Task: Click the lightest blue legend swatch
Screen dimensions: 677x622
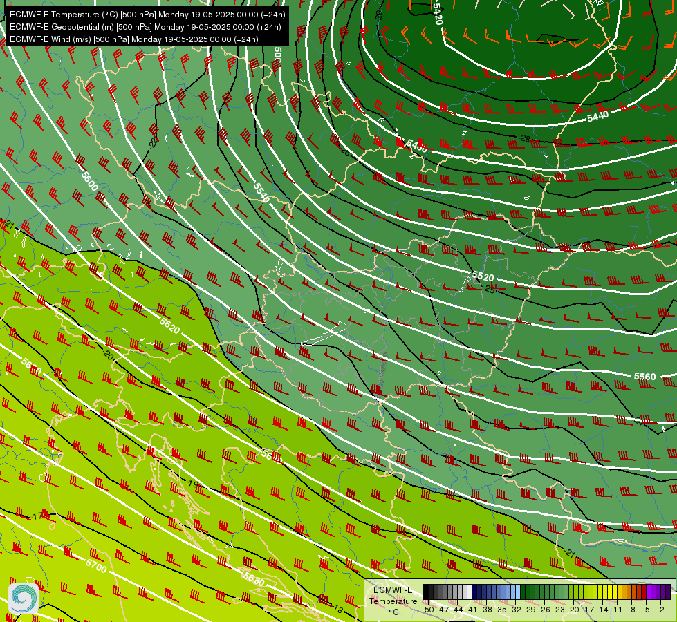Action: coord(518,592)
